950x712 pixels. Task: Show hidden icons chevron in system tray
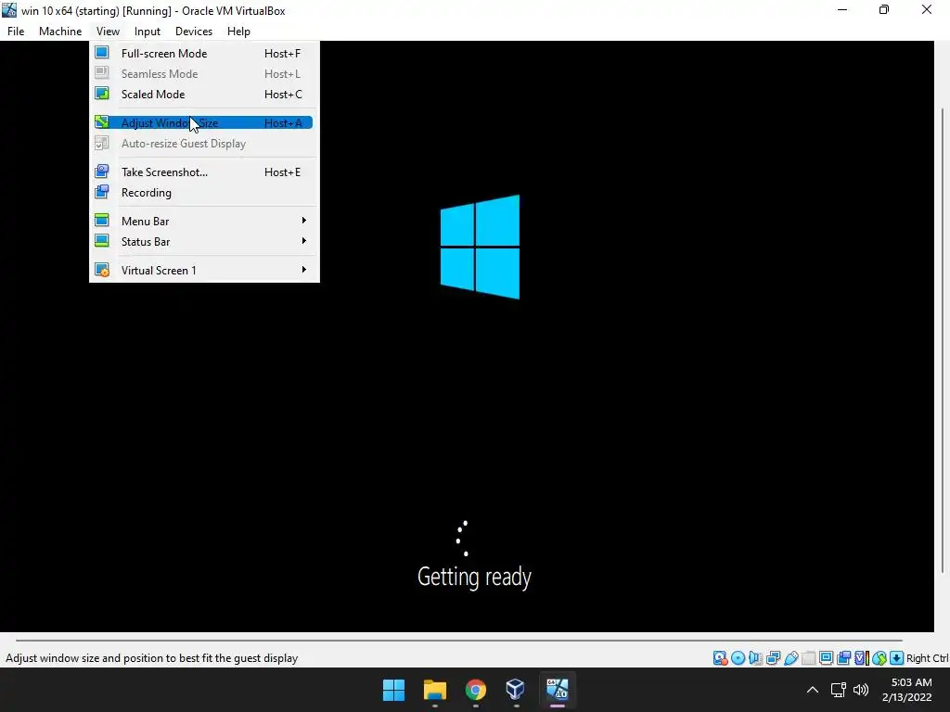coord(813,690)
